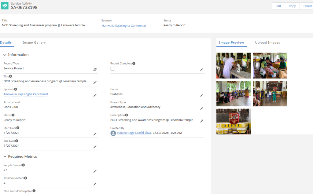Open info tooltip beside End Date
Viewport: 313px width, 194px height.
click(17, 141)
